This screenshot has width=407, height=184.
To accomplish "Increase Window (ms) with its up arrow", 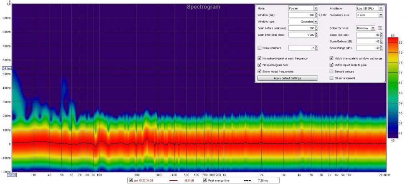I will [x=316, y=14].
